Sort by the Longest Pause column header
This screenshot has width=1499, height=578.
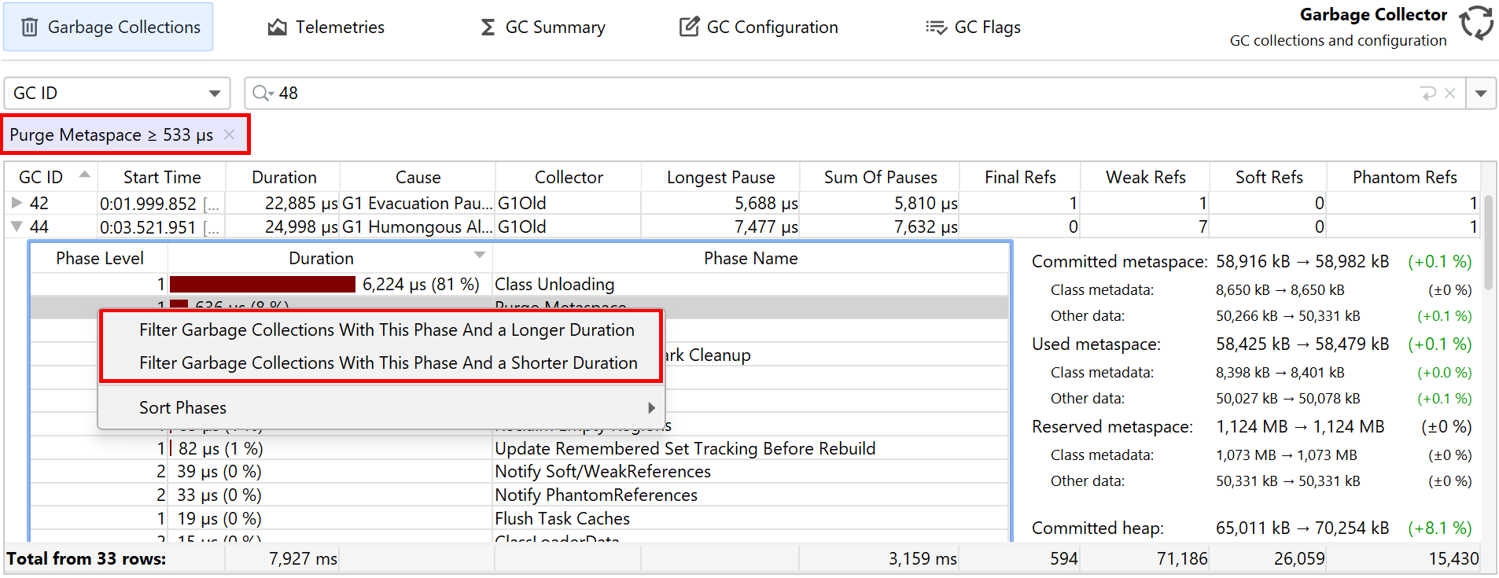point(720,178)
